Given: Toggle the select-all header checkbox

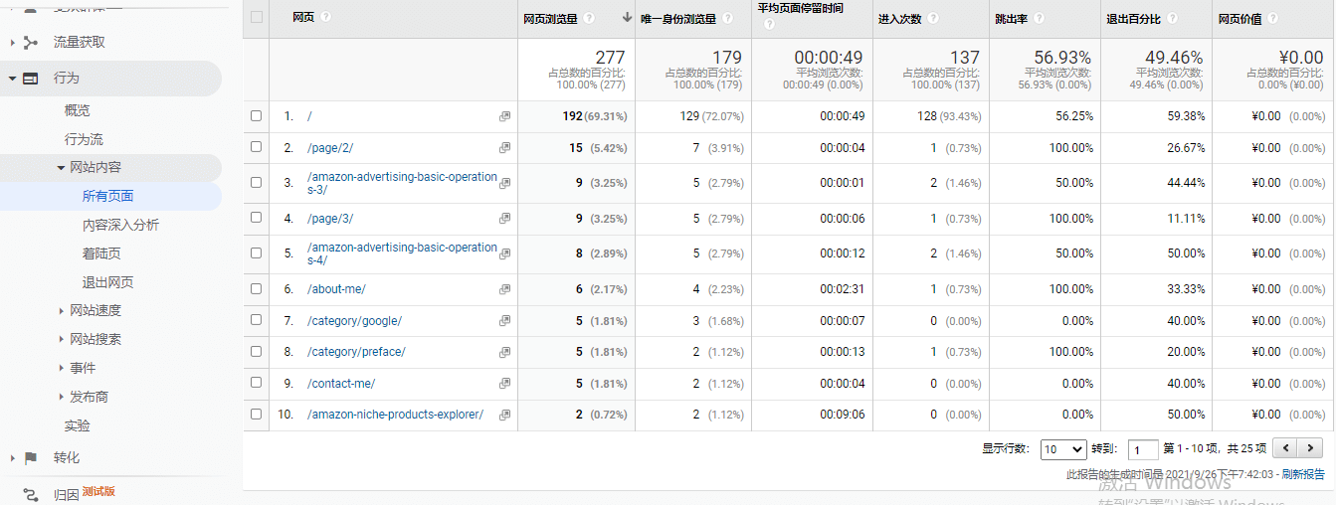Looking at the screenshot, I should point(257,17).
